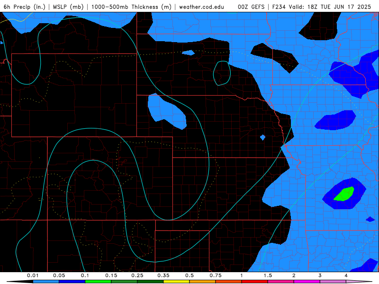Screen dimensions: 379x284
Task: Click the '4' scale label
Action: [x=346, y=275]
